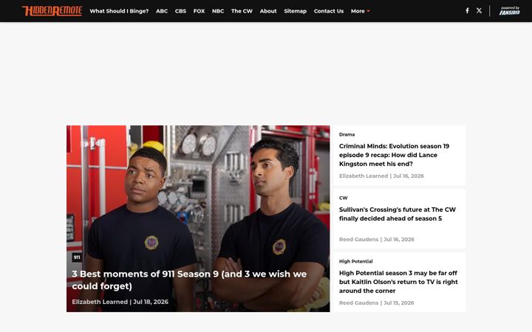This screenshot has width=532, height=332.
Task: Select byline Reed Gaudens | Jul 16, 2026
Action: click(x=377, y=239)
